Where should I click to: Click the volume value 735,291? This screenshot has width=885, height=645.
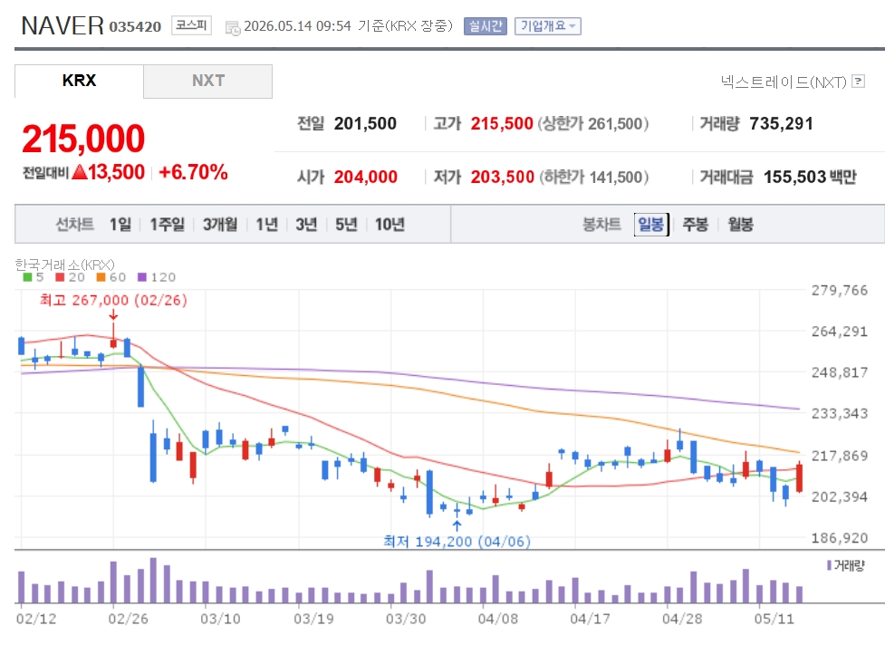tap(781, 123)
